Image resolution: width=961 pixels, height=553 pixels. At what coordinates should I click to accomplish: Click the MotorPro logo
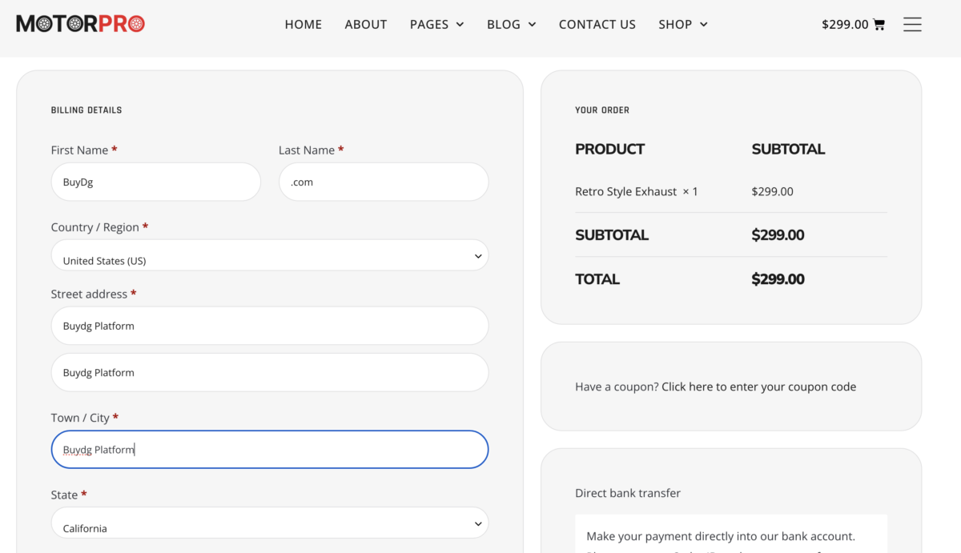pyautogui.click(x=80, y=23)
